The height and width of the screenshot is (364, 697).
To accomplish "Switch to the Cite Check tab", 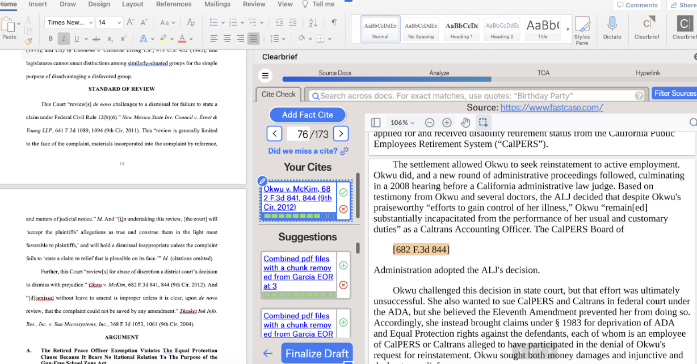I will tap(279, 94).
